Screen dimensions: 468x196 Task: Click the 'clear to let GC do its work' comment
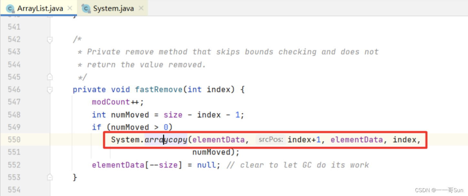[x=298, y=165]
